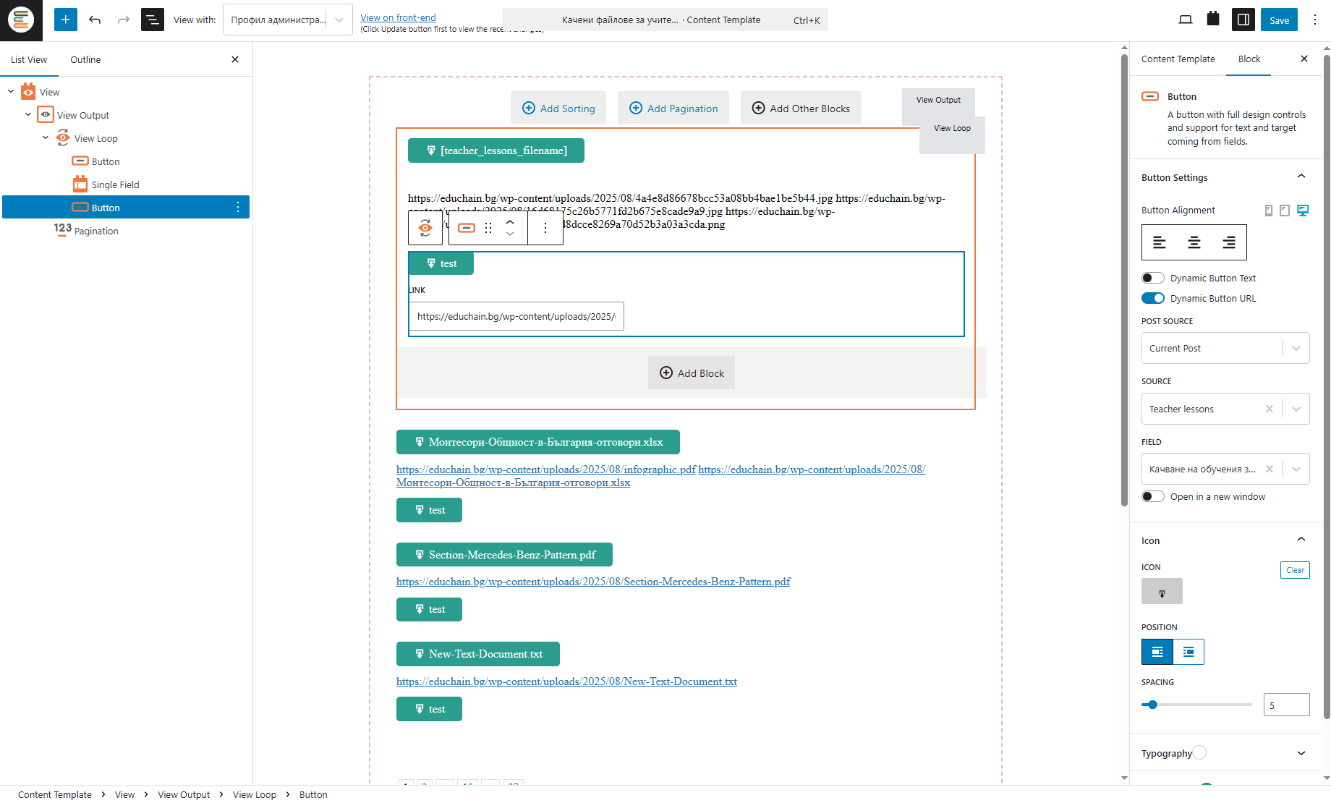Click the icon Spacing slider handle
This screenshot has height=803, width=1331.
(x=1152, y=705)
